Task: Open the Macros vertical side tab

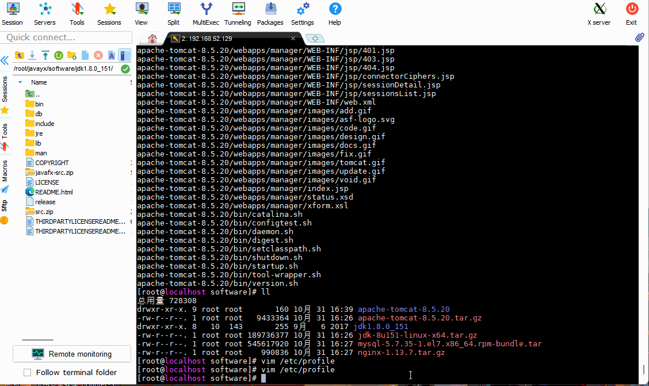Action: pos(5,171)
